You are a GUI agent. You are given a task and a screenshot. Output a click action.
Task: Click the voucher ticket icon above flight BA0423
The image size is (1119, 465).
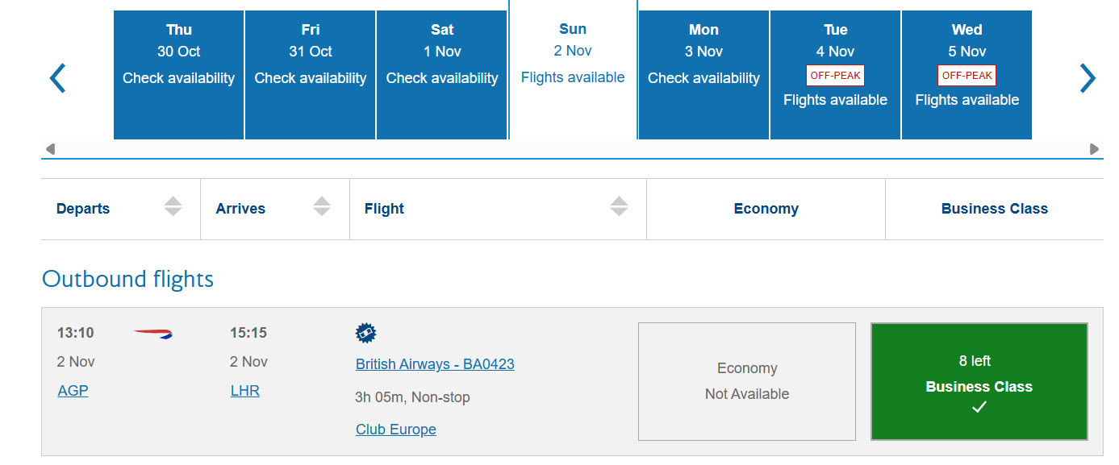[x=367, y=332]
